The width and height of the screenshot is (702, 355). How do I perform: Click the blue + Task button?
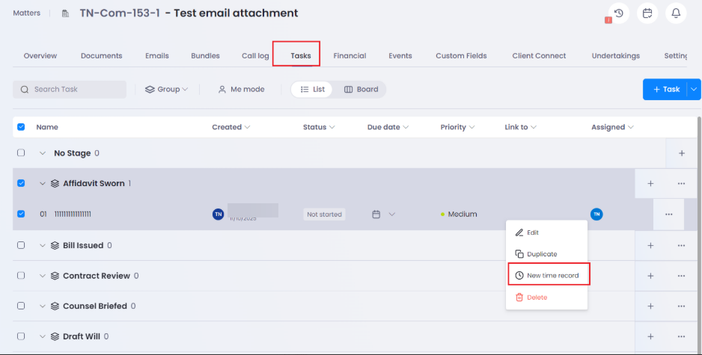coord(665,90)
